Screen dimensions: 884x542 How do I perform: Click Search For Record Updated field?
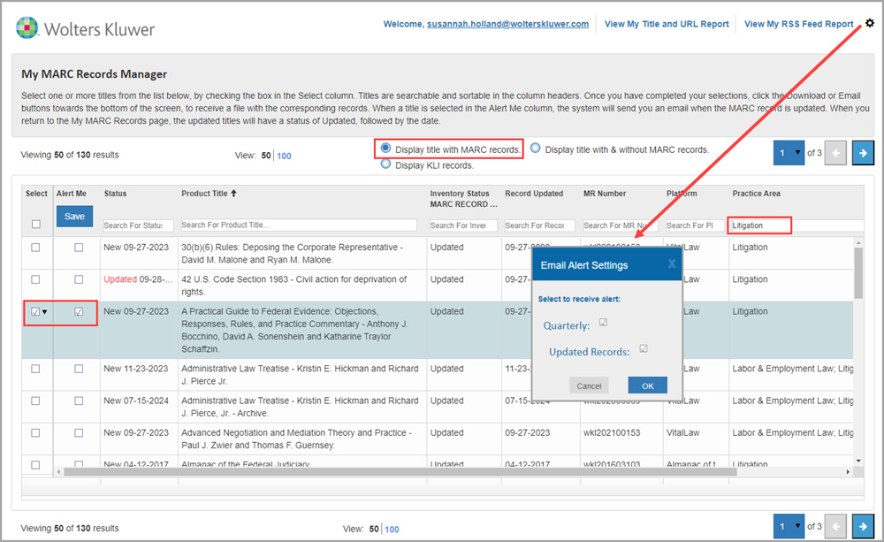[x=539, y=225]
